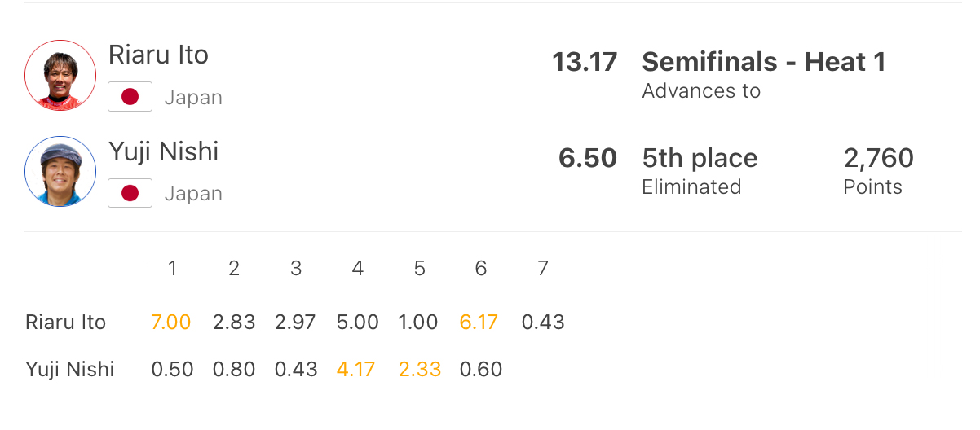Screen dimensions: 980x430
Task: Click the 2,760 Points value
Action: tap(878, 158)
